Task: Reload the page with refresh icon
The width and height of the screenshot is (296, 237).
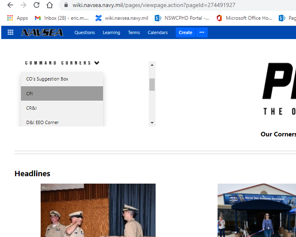Action: tap(37, 5)
